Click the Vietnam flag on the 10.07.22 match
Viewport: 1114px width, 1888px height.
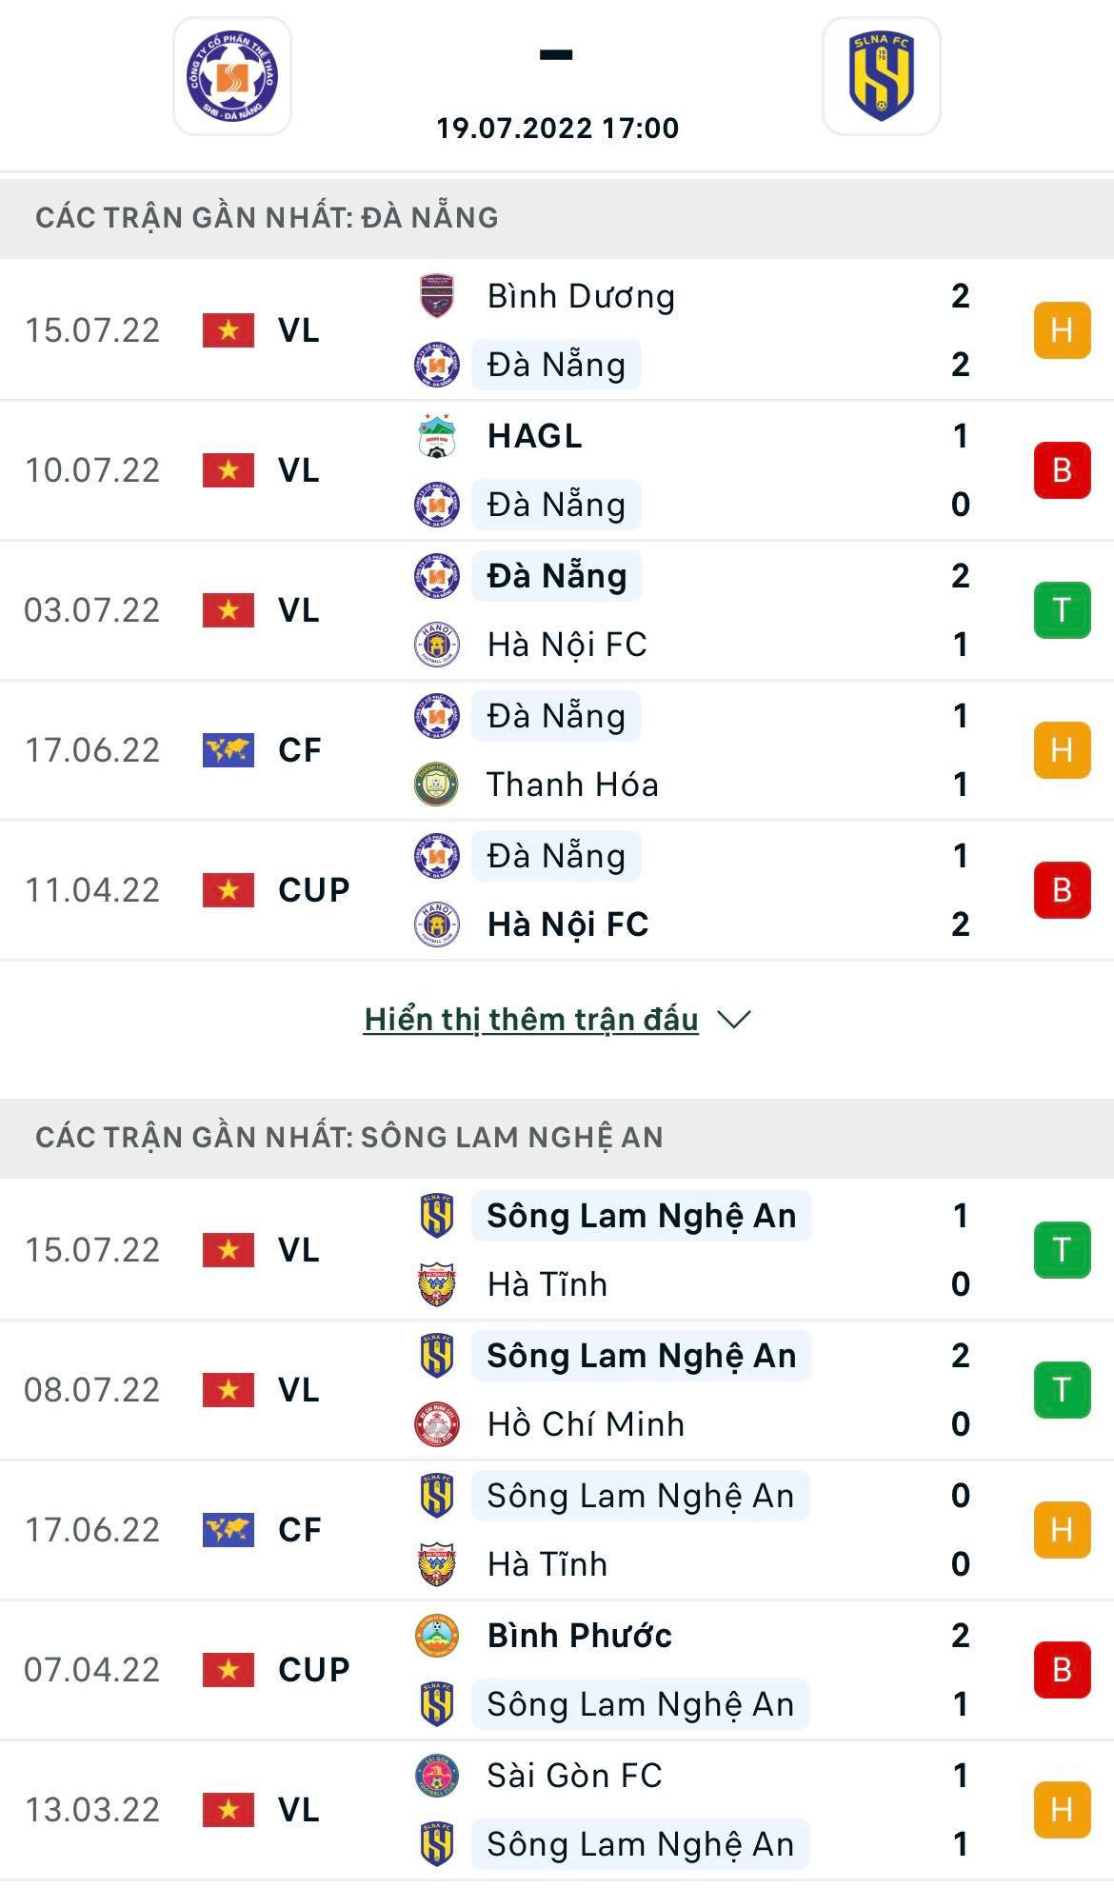(229, 470)
